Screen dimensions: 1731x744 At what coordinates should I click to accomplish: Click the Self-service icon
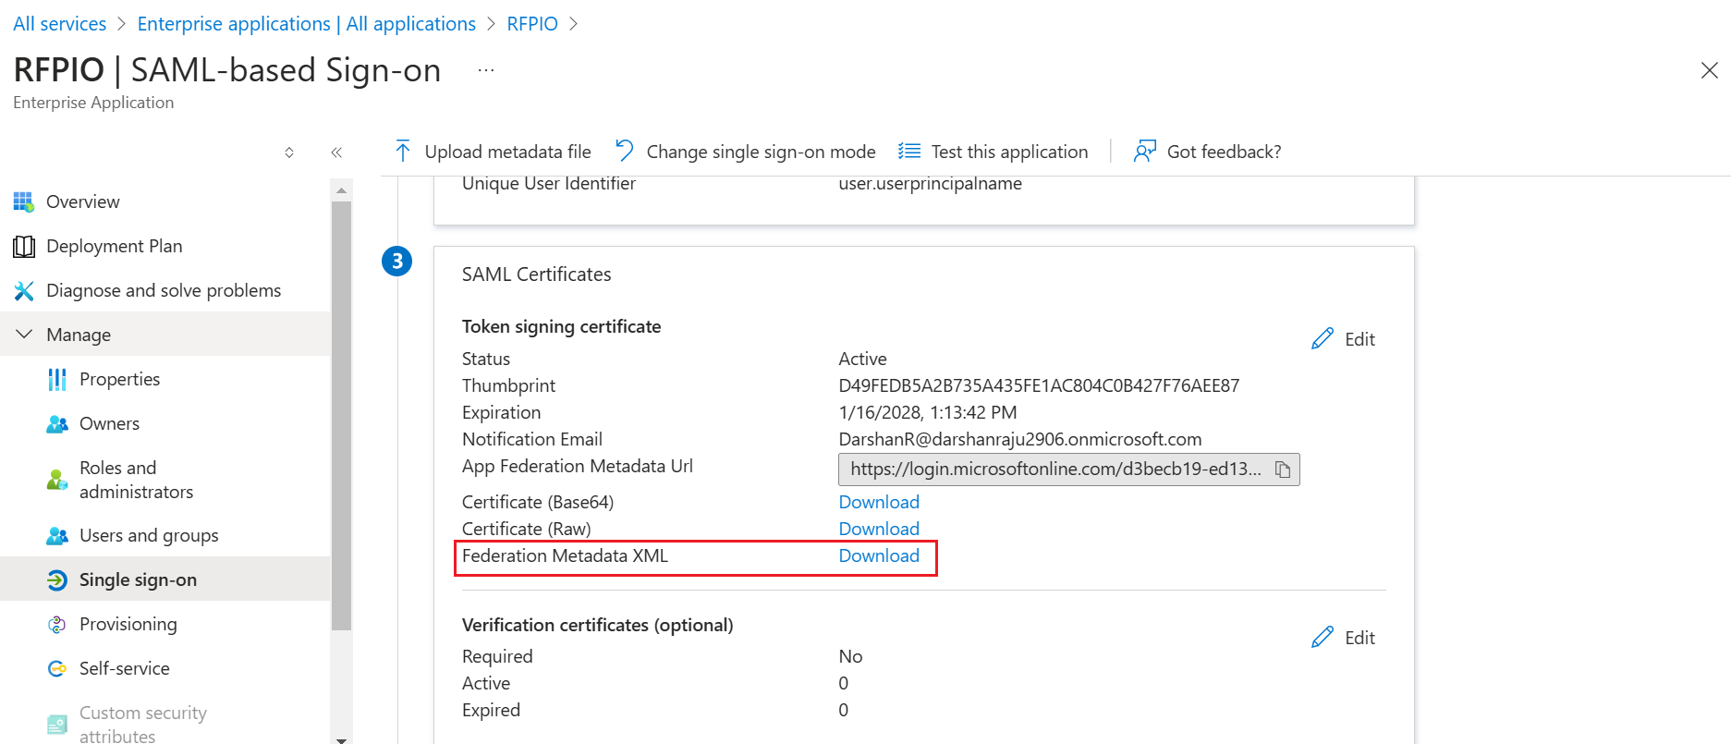point(57,669)
